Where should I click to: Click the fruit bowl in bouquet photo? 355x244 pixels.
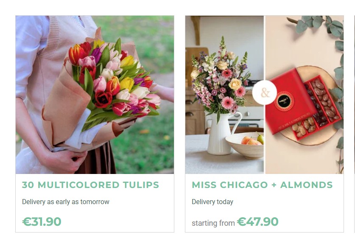tap(245, 145)
